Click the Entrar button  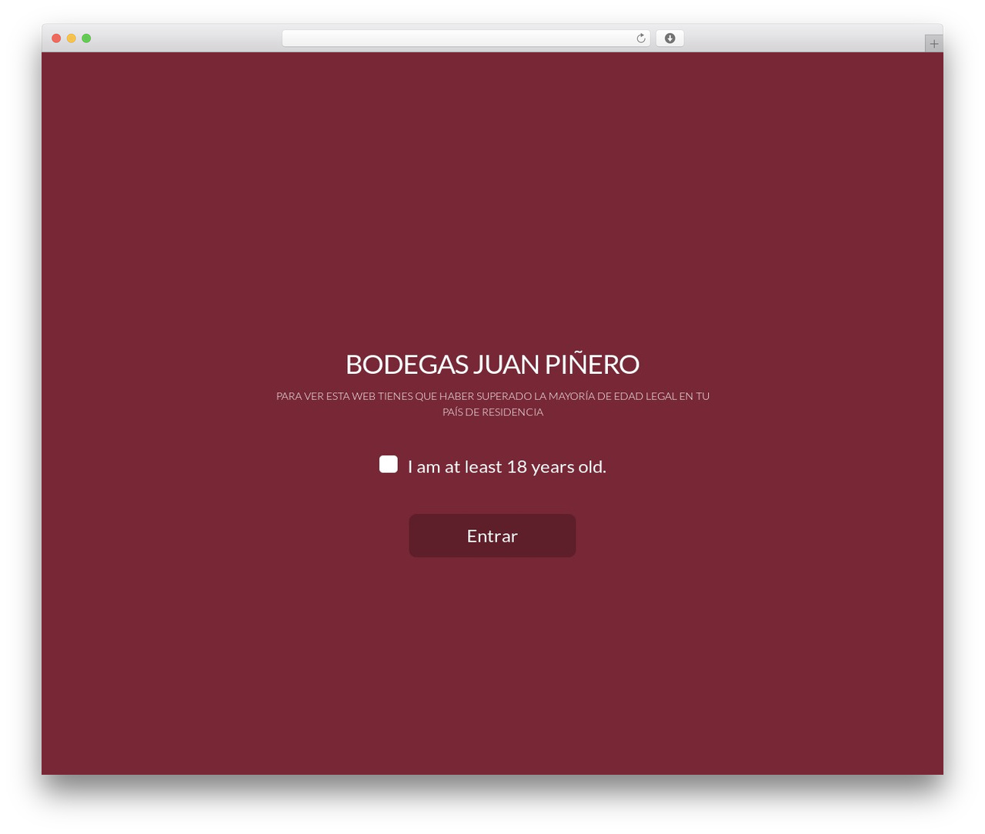click(492, 535)
